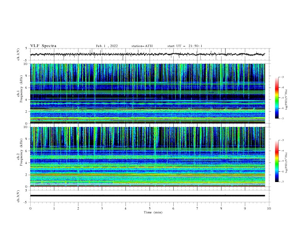Click the 'ch.1(V)' axis label
Viewport: 303px width, 234px height.
[x=18, y=54]
